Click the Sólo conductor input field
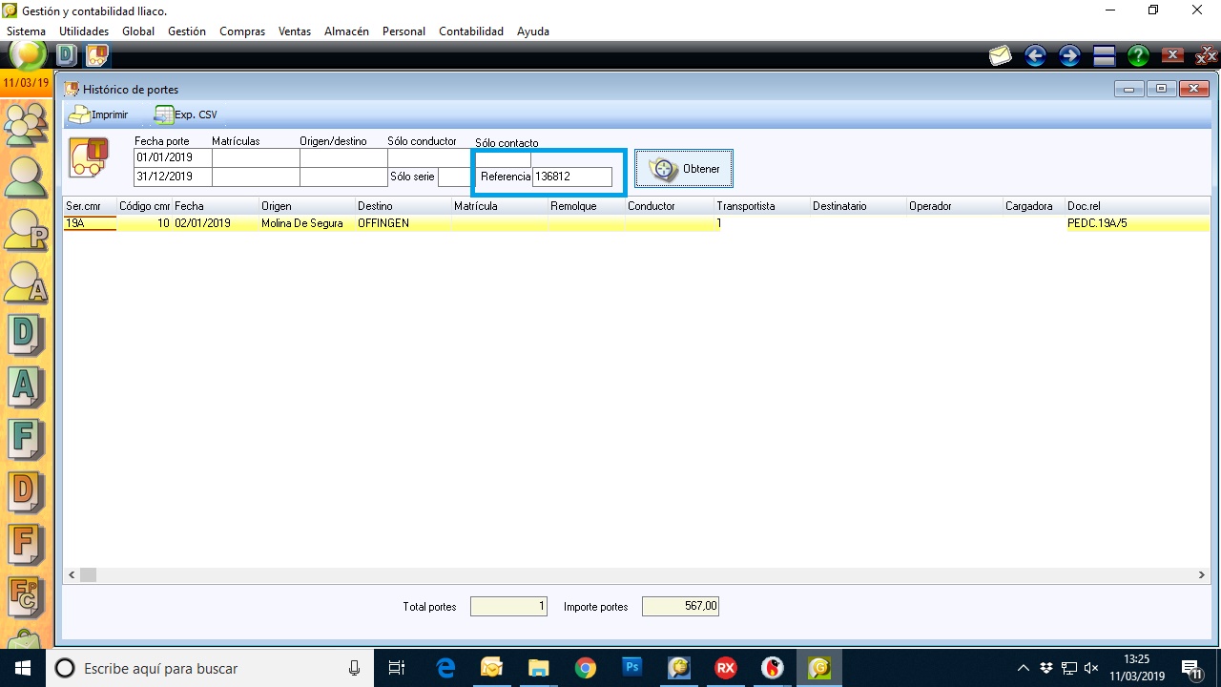Viewport: 1221px width, 687px height. (x=429, y=157)
